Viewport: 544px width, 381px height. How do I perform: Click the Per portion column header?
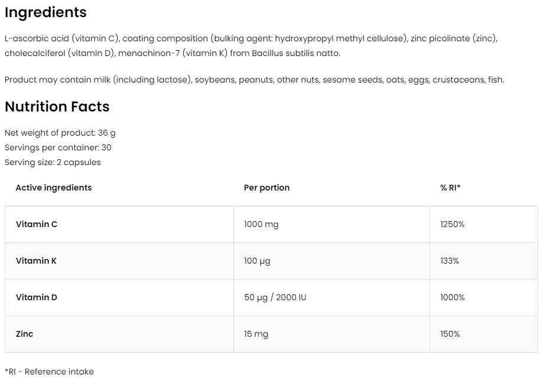267,188
